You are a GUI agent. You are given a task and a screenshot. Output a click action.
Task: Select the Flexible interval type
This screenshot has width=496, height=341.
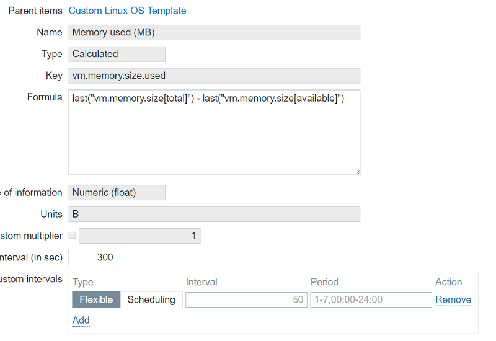click(96, 299)
